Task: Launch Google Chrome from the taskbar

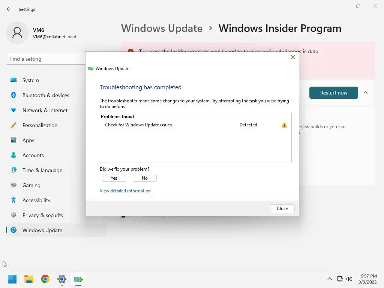Action: pyautogui.click(x=45, y=279)
